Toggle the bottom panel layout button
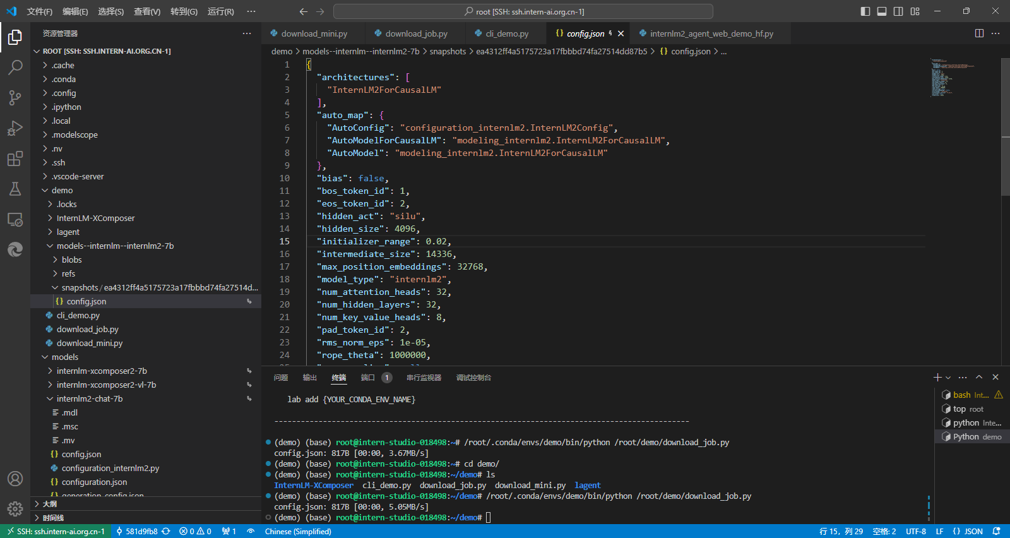 click(882, 11)
